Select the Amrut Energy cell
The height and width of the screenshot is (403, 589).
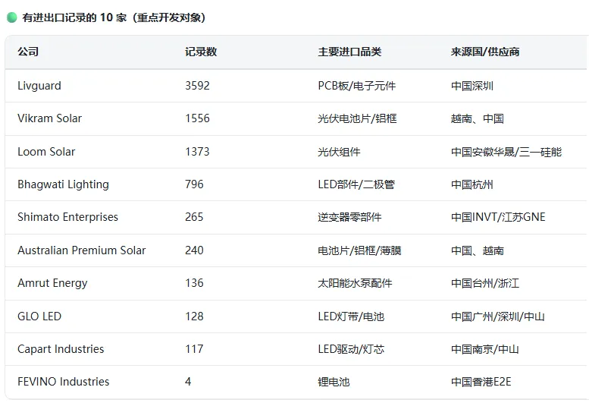click(x=52, y=283)
